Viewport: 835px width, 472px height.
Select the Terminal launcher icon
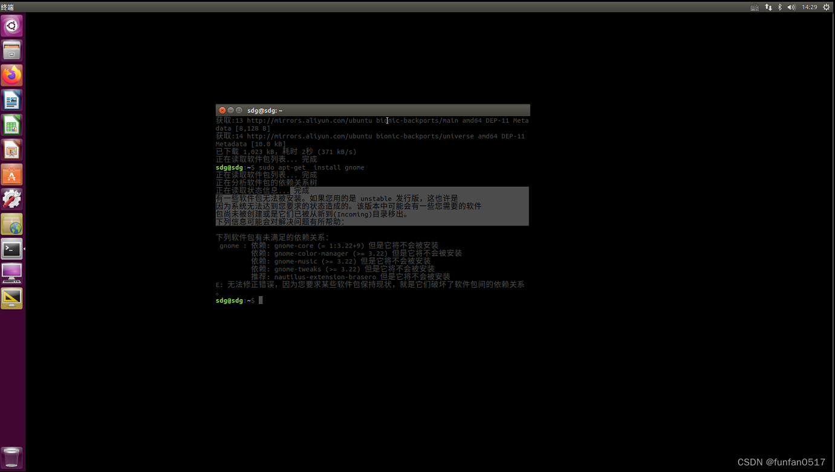pos(12,248)
